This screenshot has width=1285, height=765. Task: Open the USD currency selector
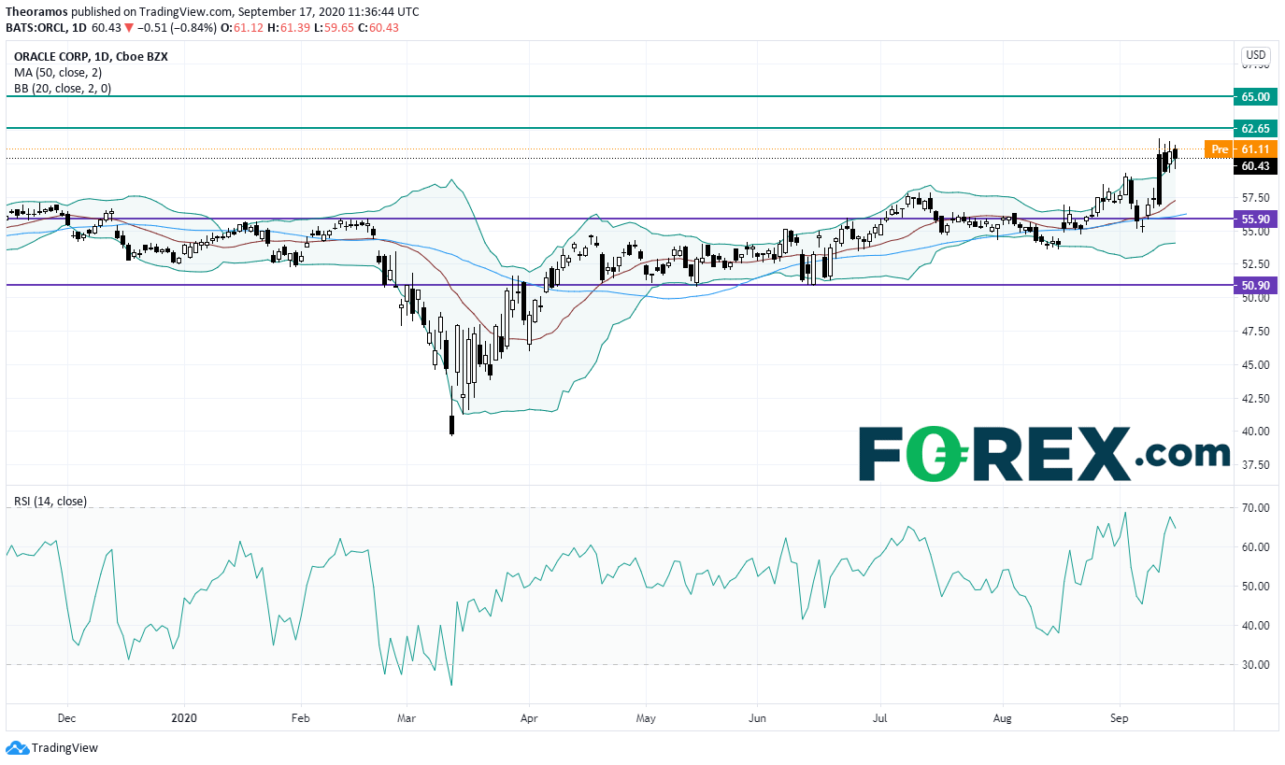point(1256,55)
